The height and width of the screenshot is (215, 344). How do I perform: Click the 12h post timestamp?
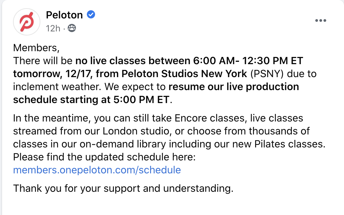pyautogui.click(x=53, y=28)
